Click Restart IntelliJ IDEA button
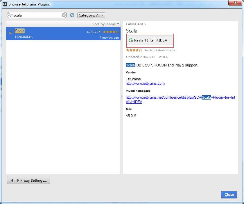 [150, 40]
